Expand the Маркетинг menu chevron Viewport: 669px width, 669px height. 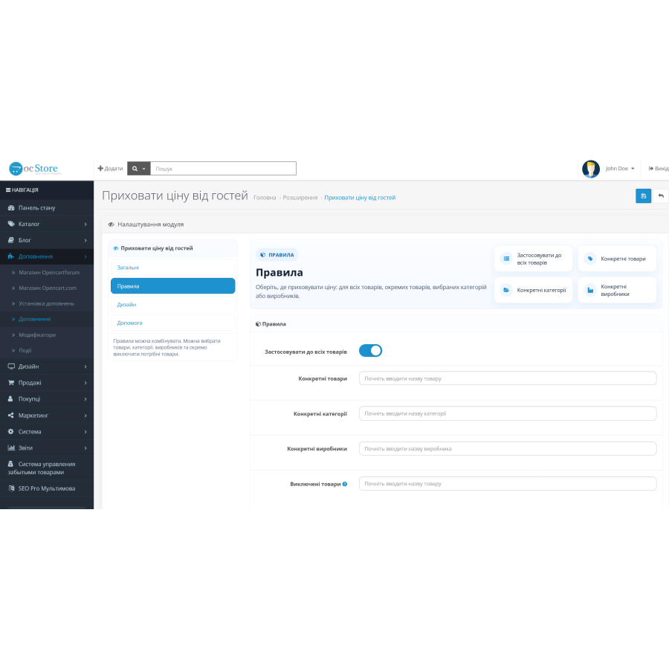pyautogui.click(x=85, y=415)
